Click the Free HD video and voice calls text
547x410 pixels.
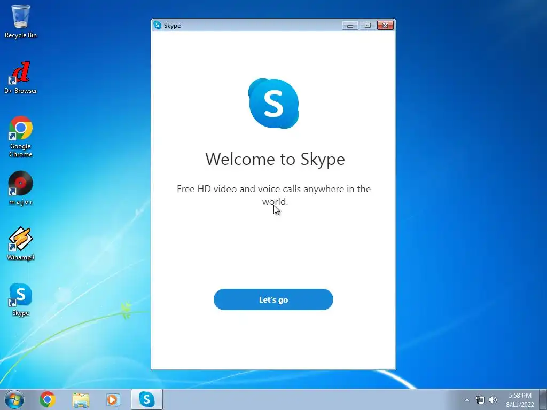[x=274, y=195]
